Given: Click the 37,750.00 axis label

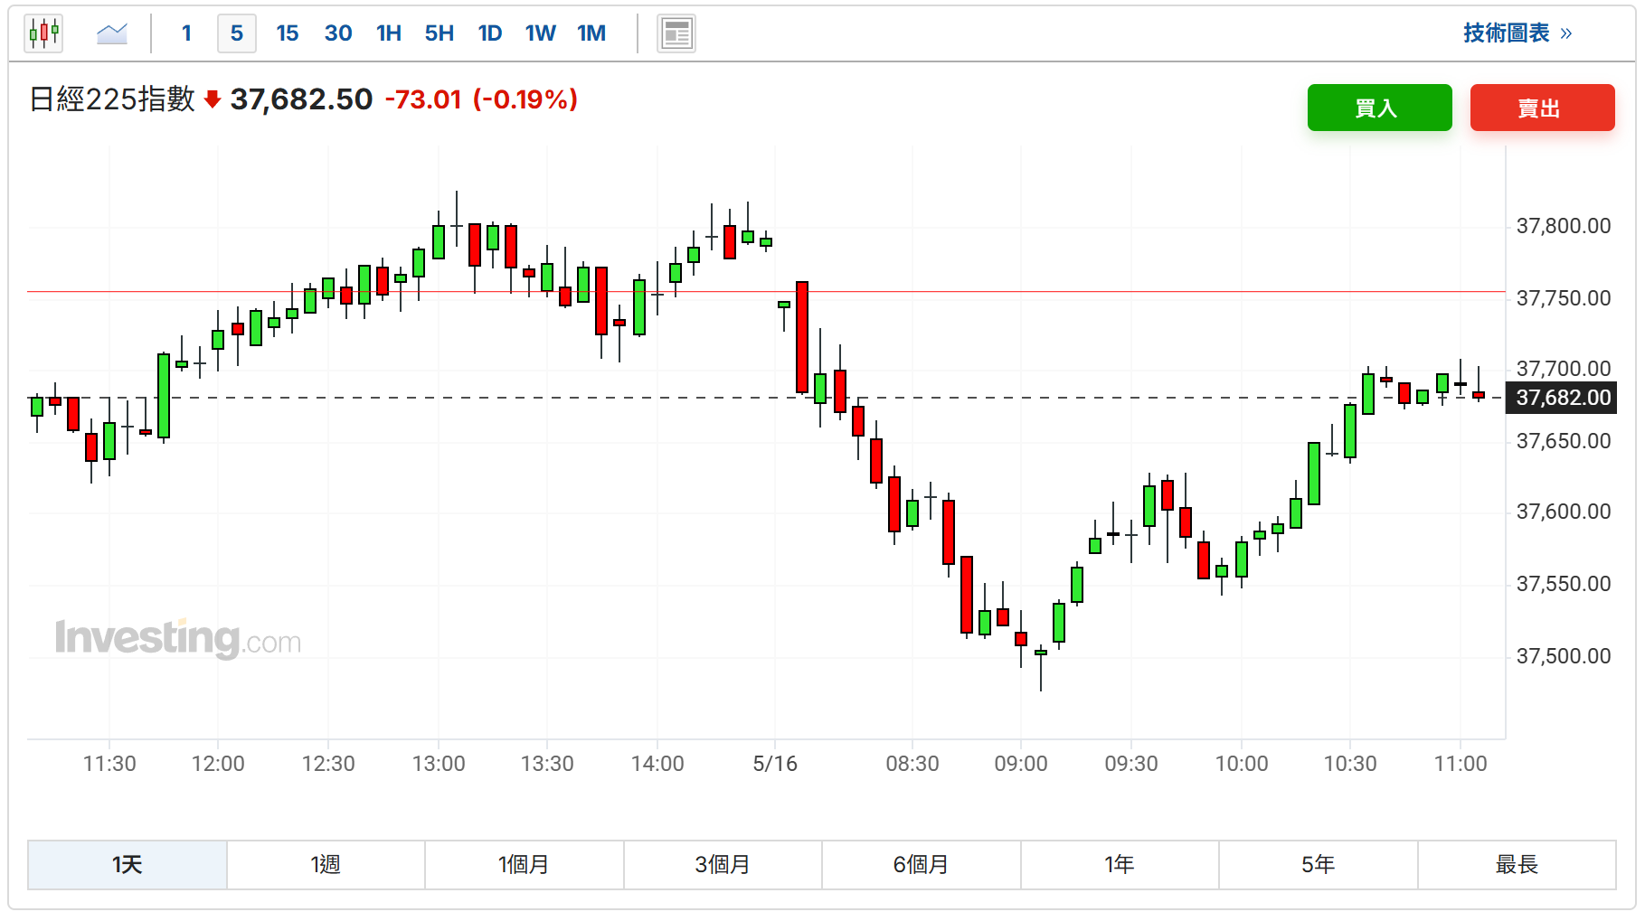Looking at the screenshot, I should click(x=1564, y=298).
